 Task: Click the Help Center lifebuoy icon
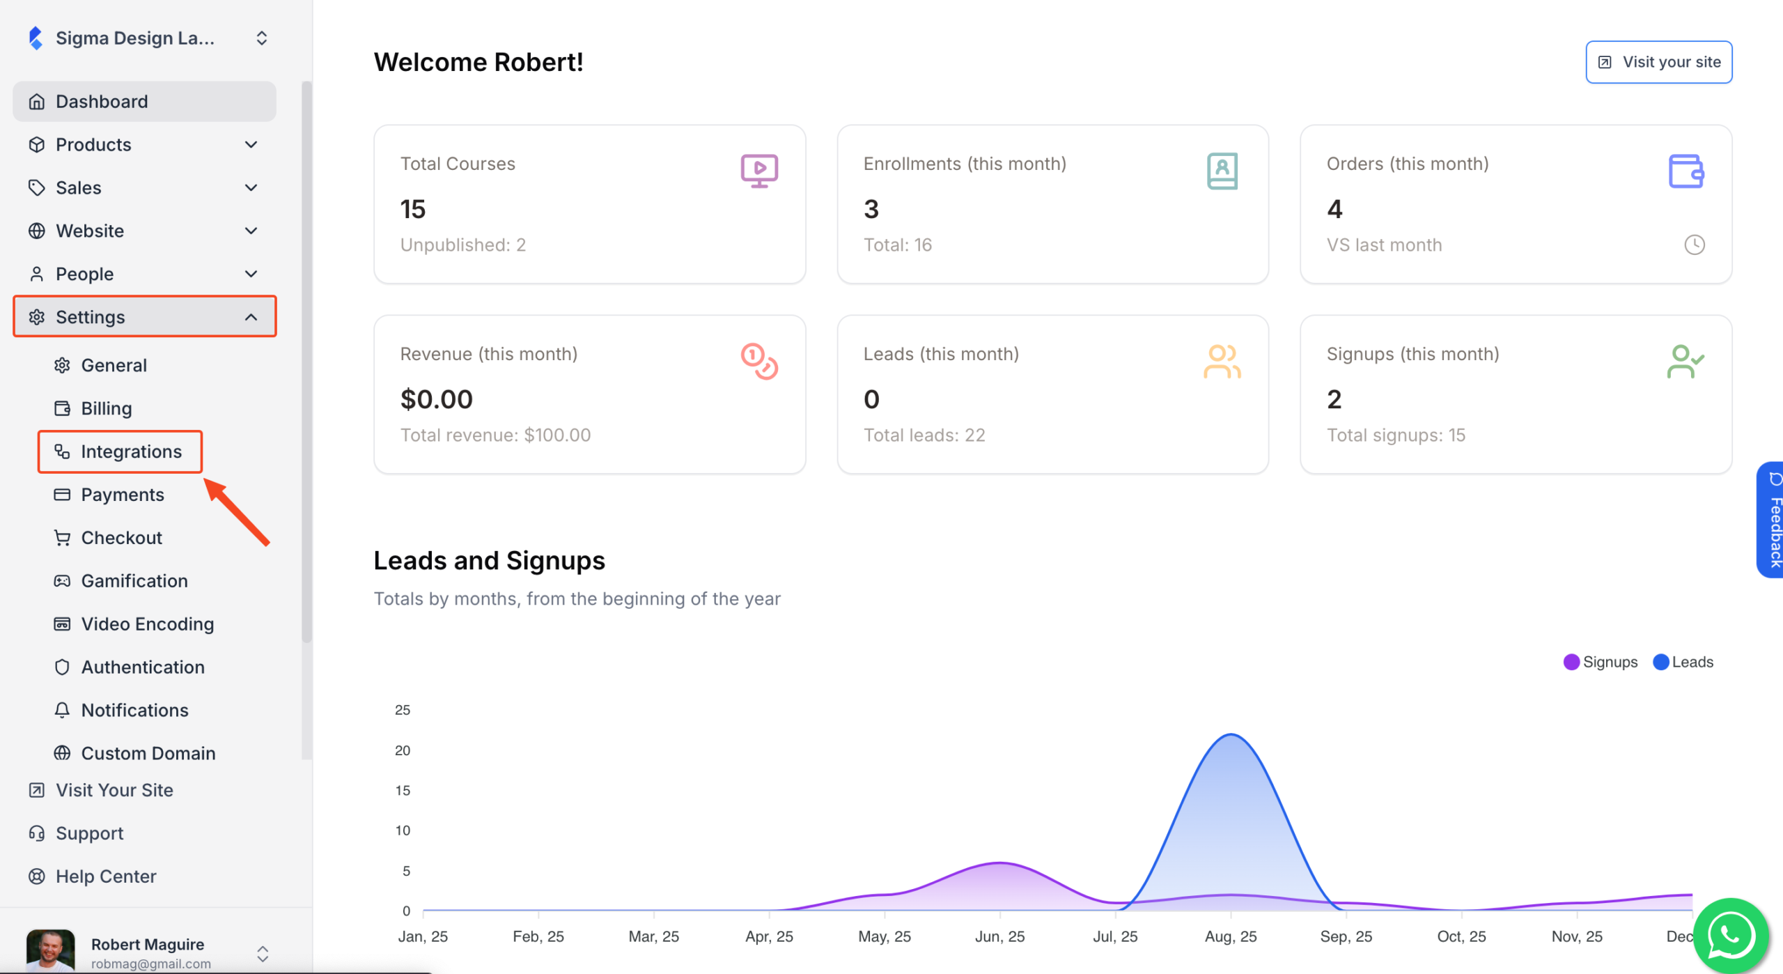[x=37, y=877]
